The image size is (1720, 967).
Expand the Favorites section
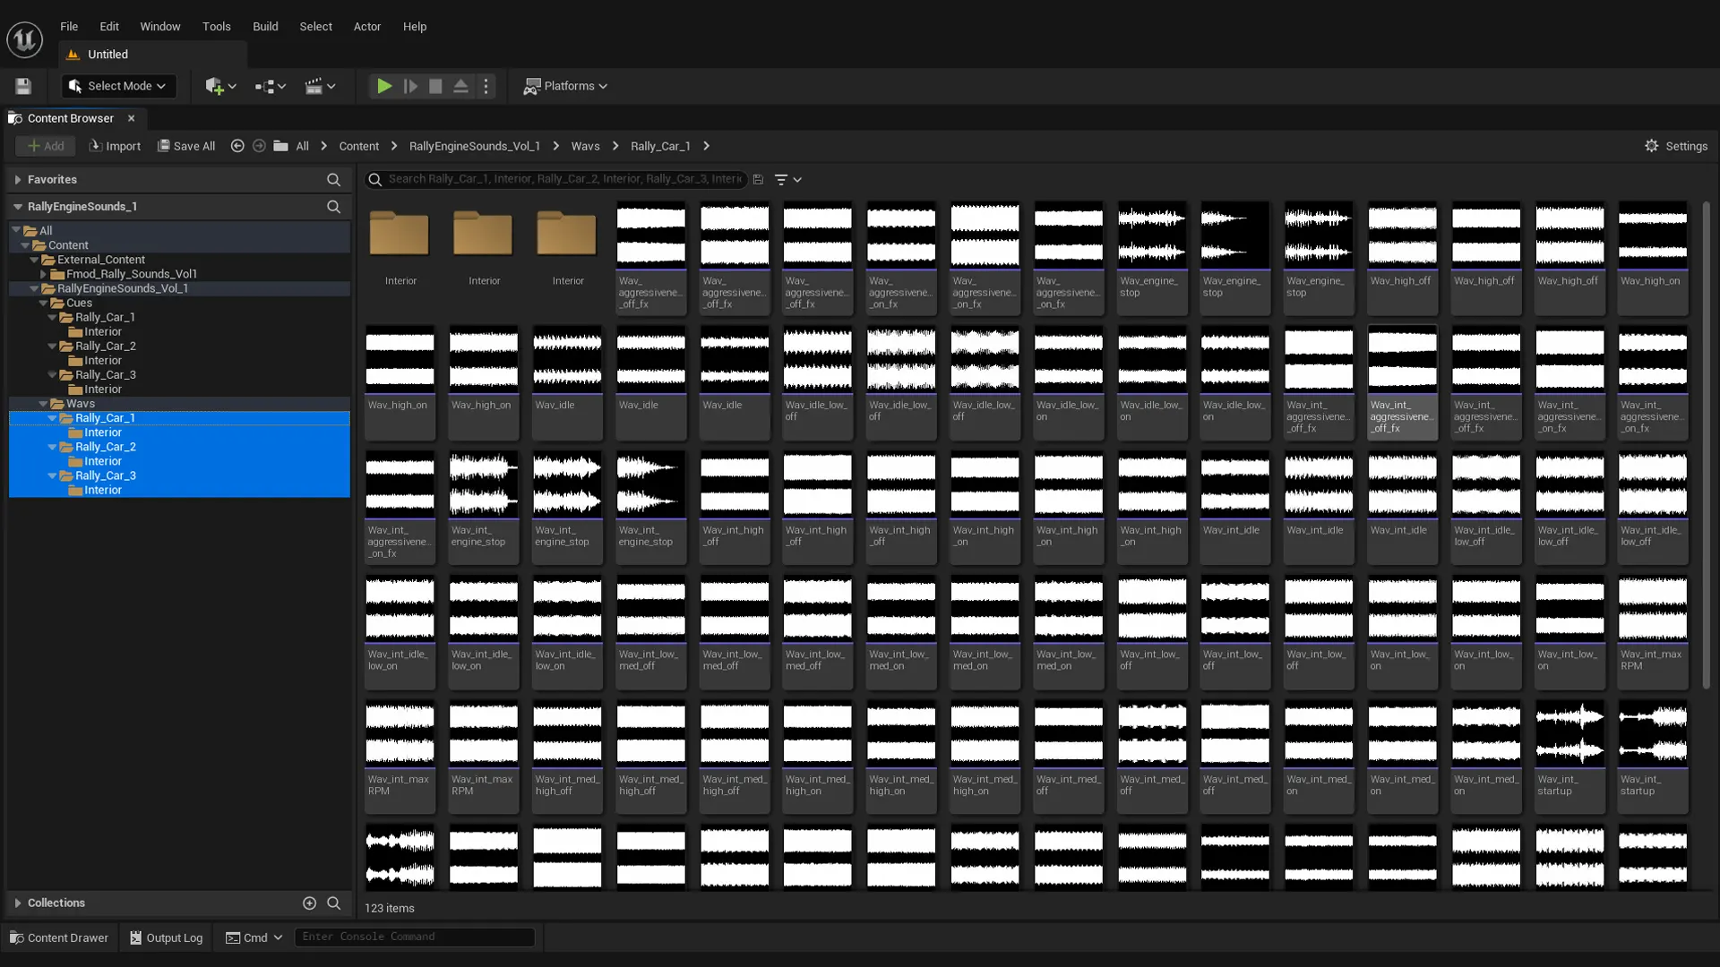point(18,180)
